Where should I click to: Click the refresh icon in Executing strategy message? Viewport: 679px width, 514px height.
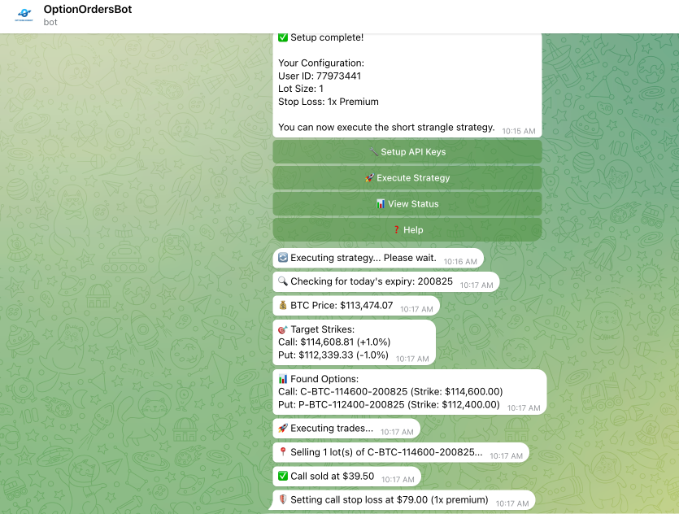(283, 258)
